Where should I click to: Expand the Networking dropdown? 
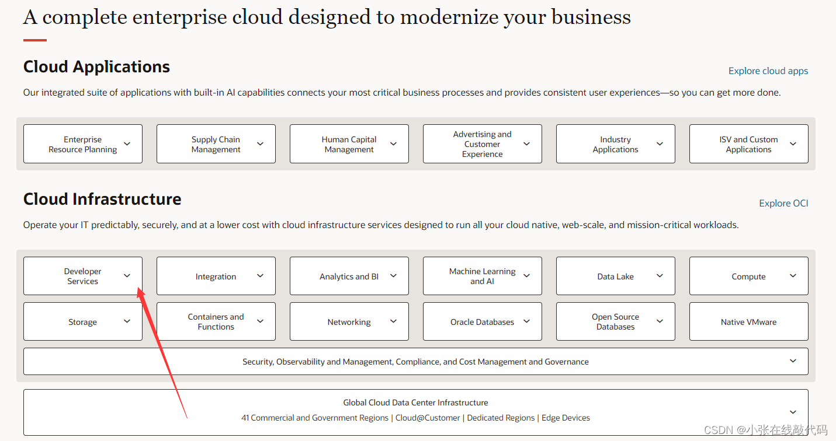click(349, 321)
